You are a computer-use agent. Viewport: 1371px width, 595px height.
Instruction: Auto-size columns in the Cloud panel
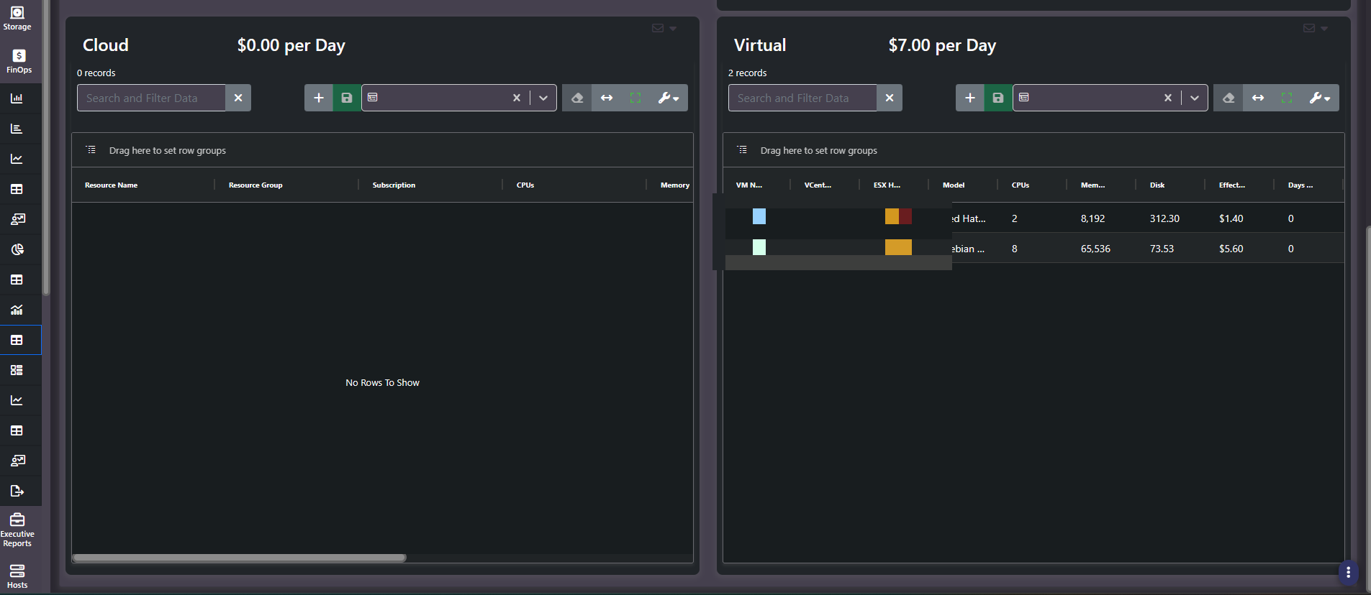[x=607, y=98]
